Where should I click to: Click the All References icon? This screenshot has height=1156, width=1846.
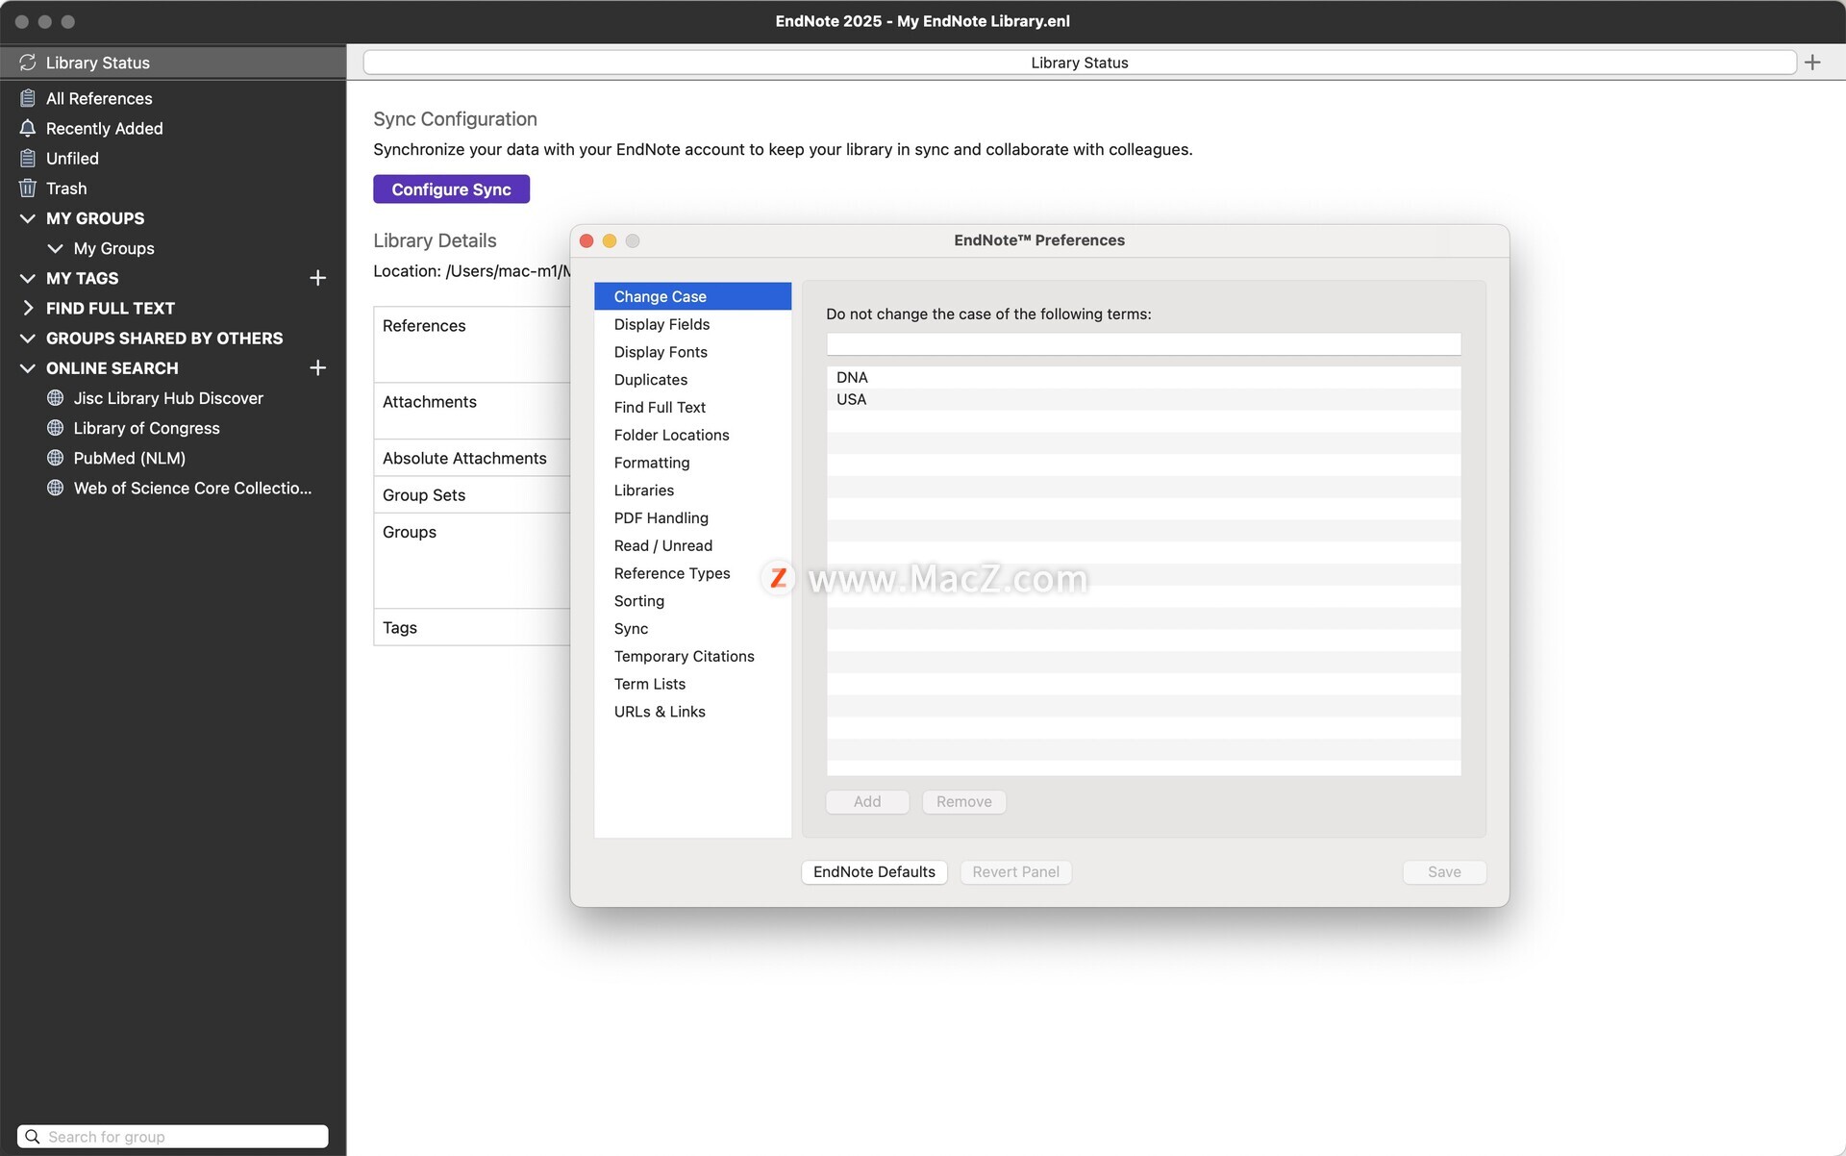tap(28, 98)
